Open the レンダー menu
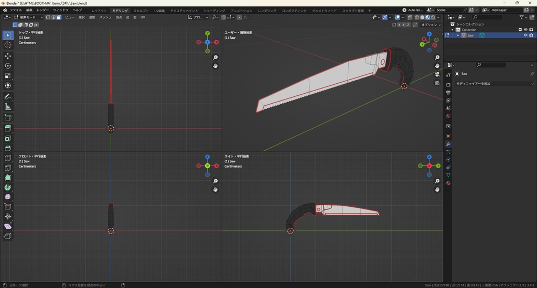 (42, 10)
